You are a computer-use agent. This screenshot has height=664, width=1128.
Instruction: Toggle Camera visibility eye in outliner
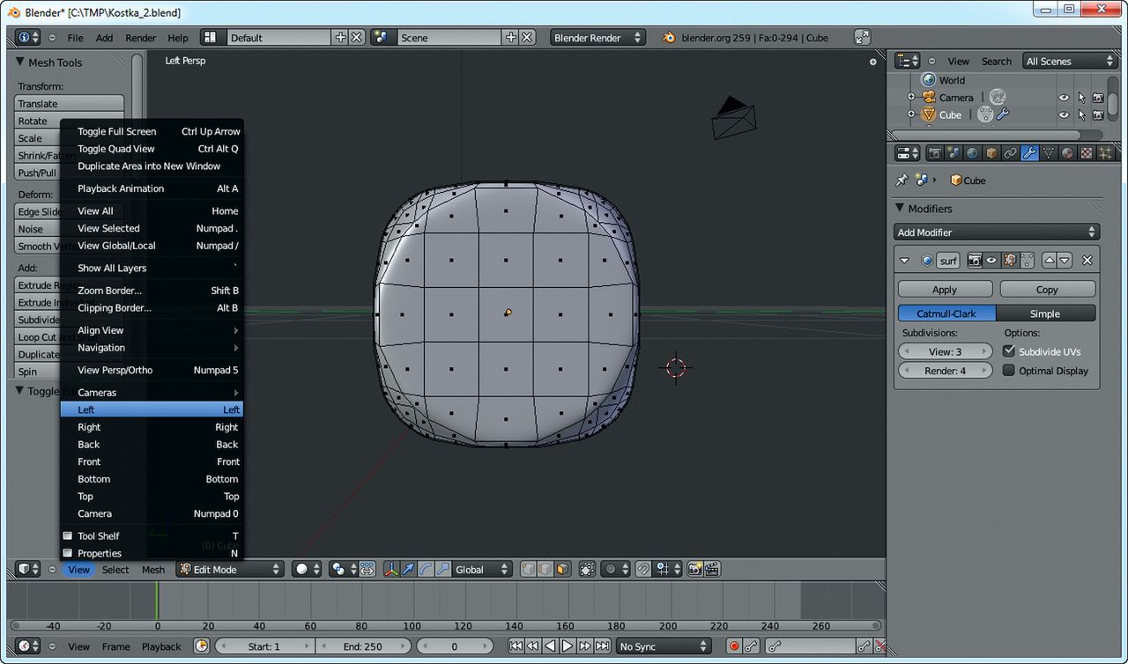coord(1064,98)
